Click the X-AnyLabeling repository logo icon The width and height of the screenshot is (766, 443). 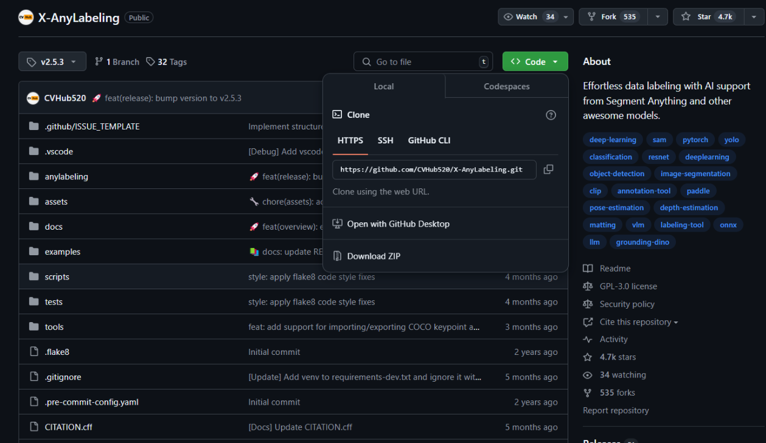point(26,17)
